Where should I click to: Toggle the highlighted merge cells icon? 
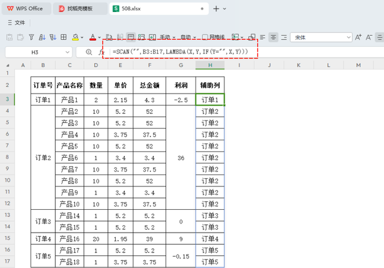point(131,37)
